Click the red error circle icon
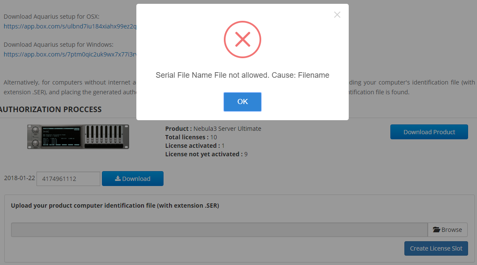Viewport: 477px width, 265px height. tap(243, 39)
